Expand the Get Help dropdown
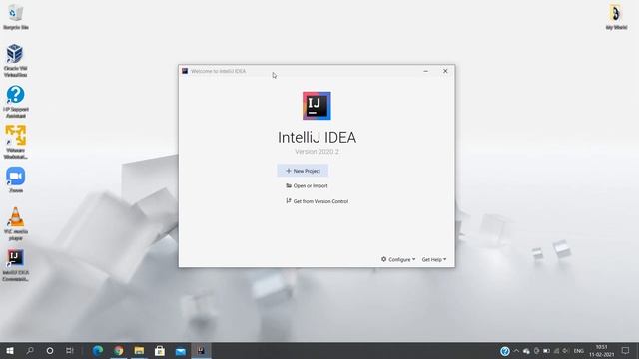639x359 pixels. click(x=434, y=259)
